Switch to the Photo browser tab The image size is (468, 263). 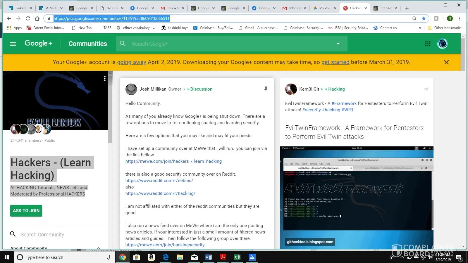point(324,8)
